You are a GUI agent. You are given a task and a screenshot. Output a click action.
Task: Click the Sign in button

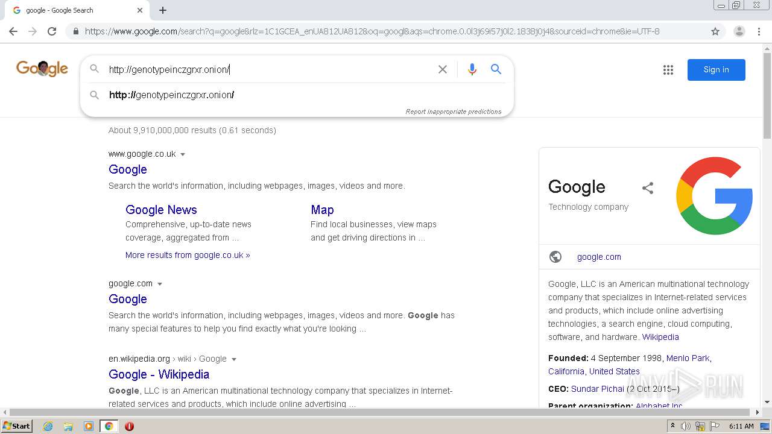717,70
